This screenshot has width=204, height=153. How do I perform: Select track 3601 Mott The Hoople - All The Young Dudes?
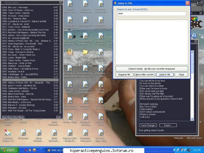(x=30, y=111)
